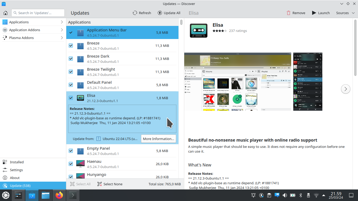
Task: Go to the Installed page
Action: [33, 162]
